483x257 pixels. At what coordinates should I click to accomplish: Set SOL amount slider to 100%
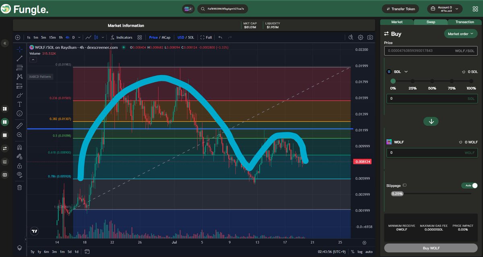471,81
